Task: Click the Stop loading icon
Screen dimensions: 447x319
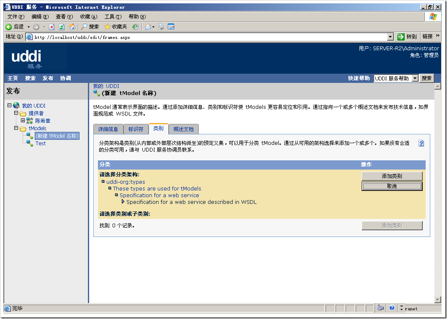Action: pos(51,27)
